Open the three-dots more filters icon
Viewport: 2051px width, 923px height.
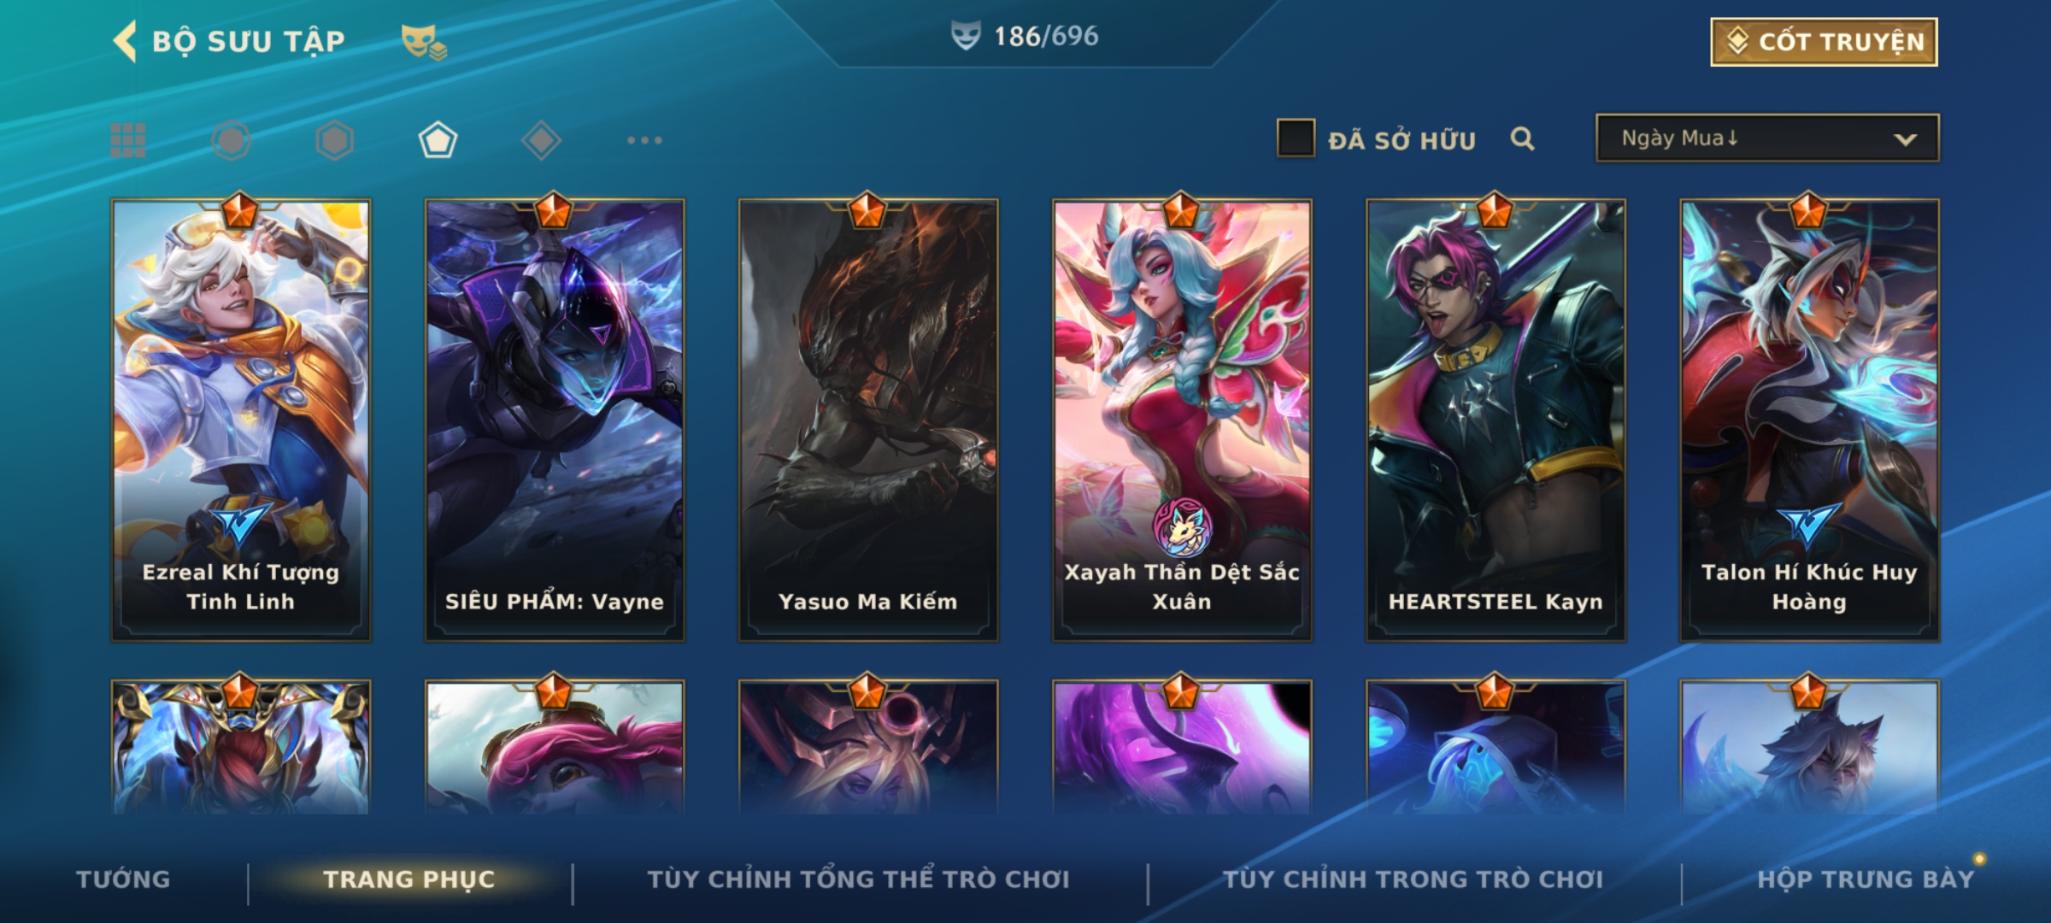click(x=644, y=140)
